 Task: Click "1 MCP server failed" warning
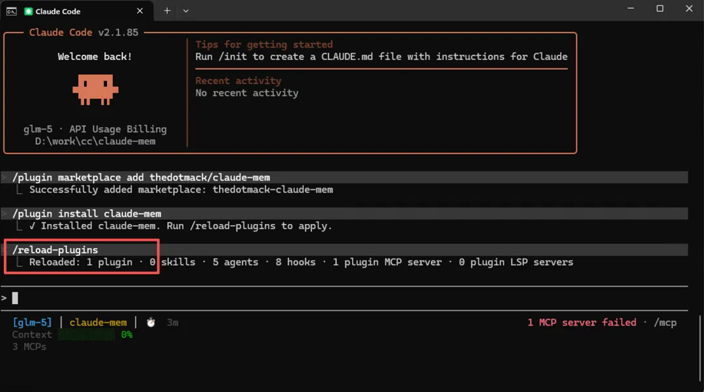582,322
